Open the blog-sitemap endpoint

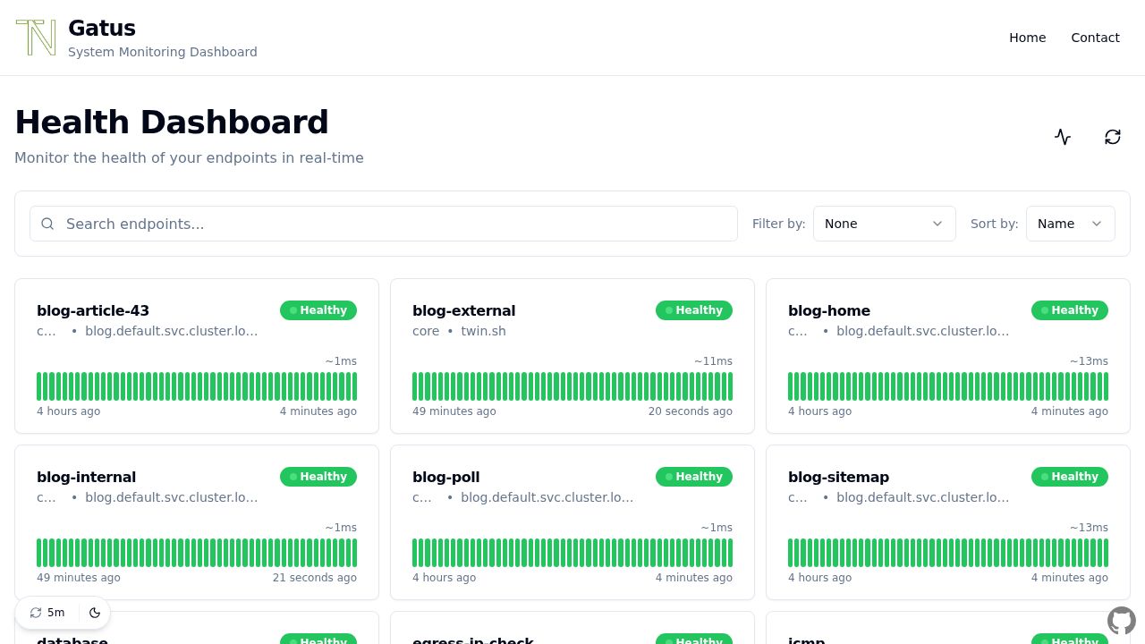[x=838, y=477]
